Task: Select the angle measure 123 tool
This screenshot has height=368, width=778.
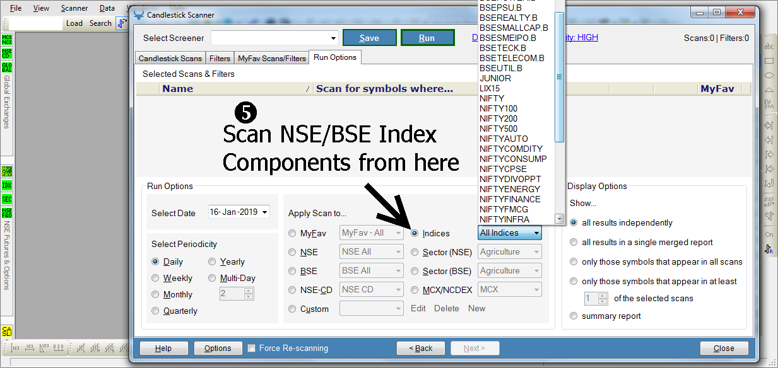Action: click(x=44, y=348)
